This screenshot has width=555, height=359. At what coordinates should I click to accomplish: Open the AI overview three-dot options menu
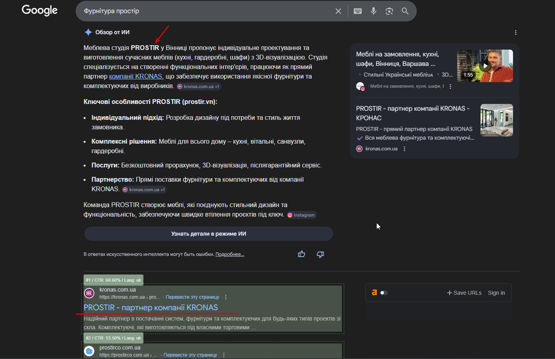515,33
